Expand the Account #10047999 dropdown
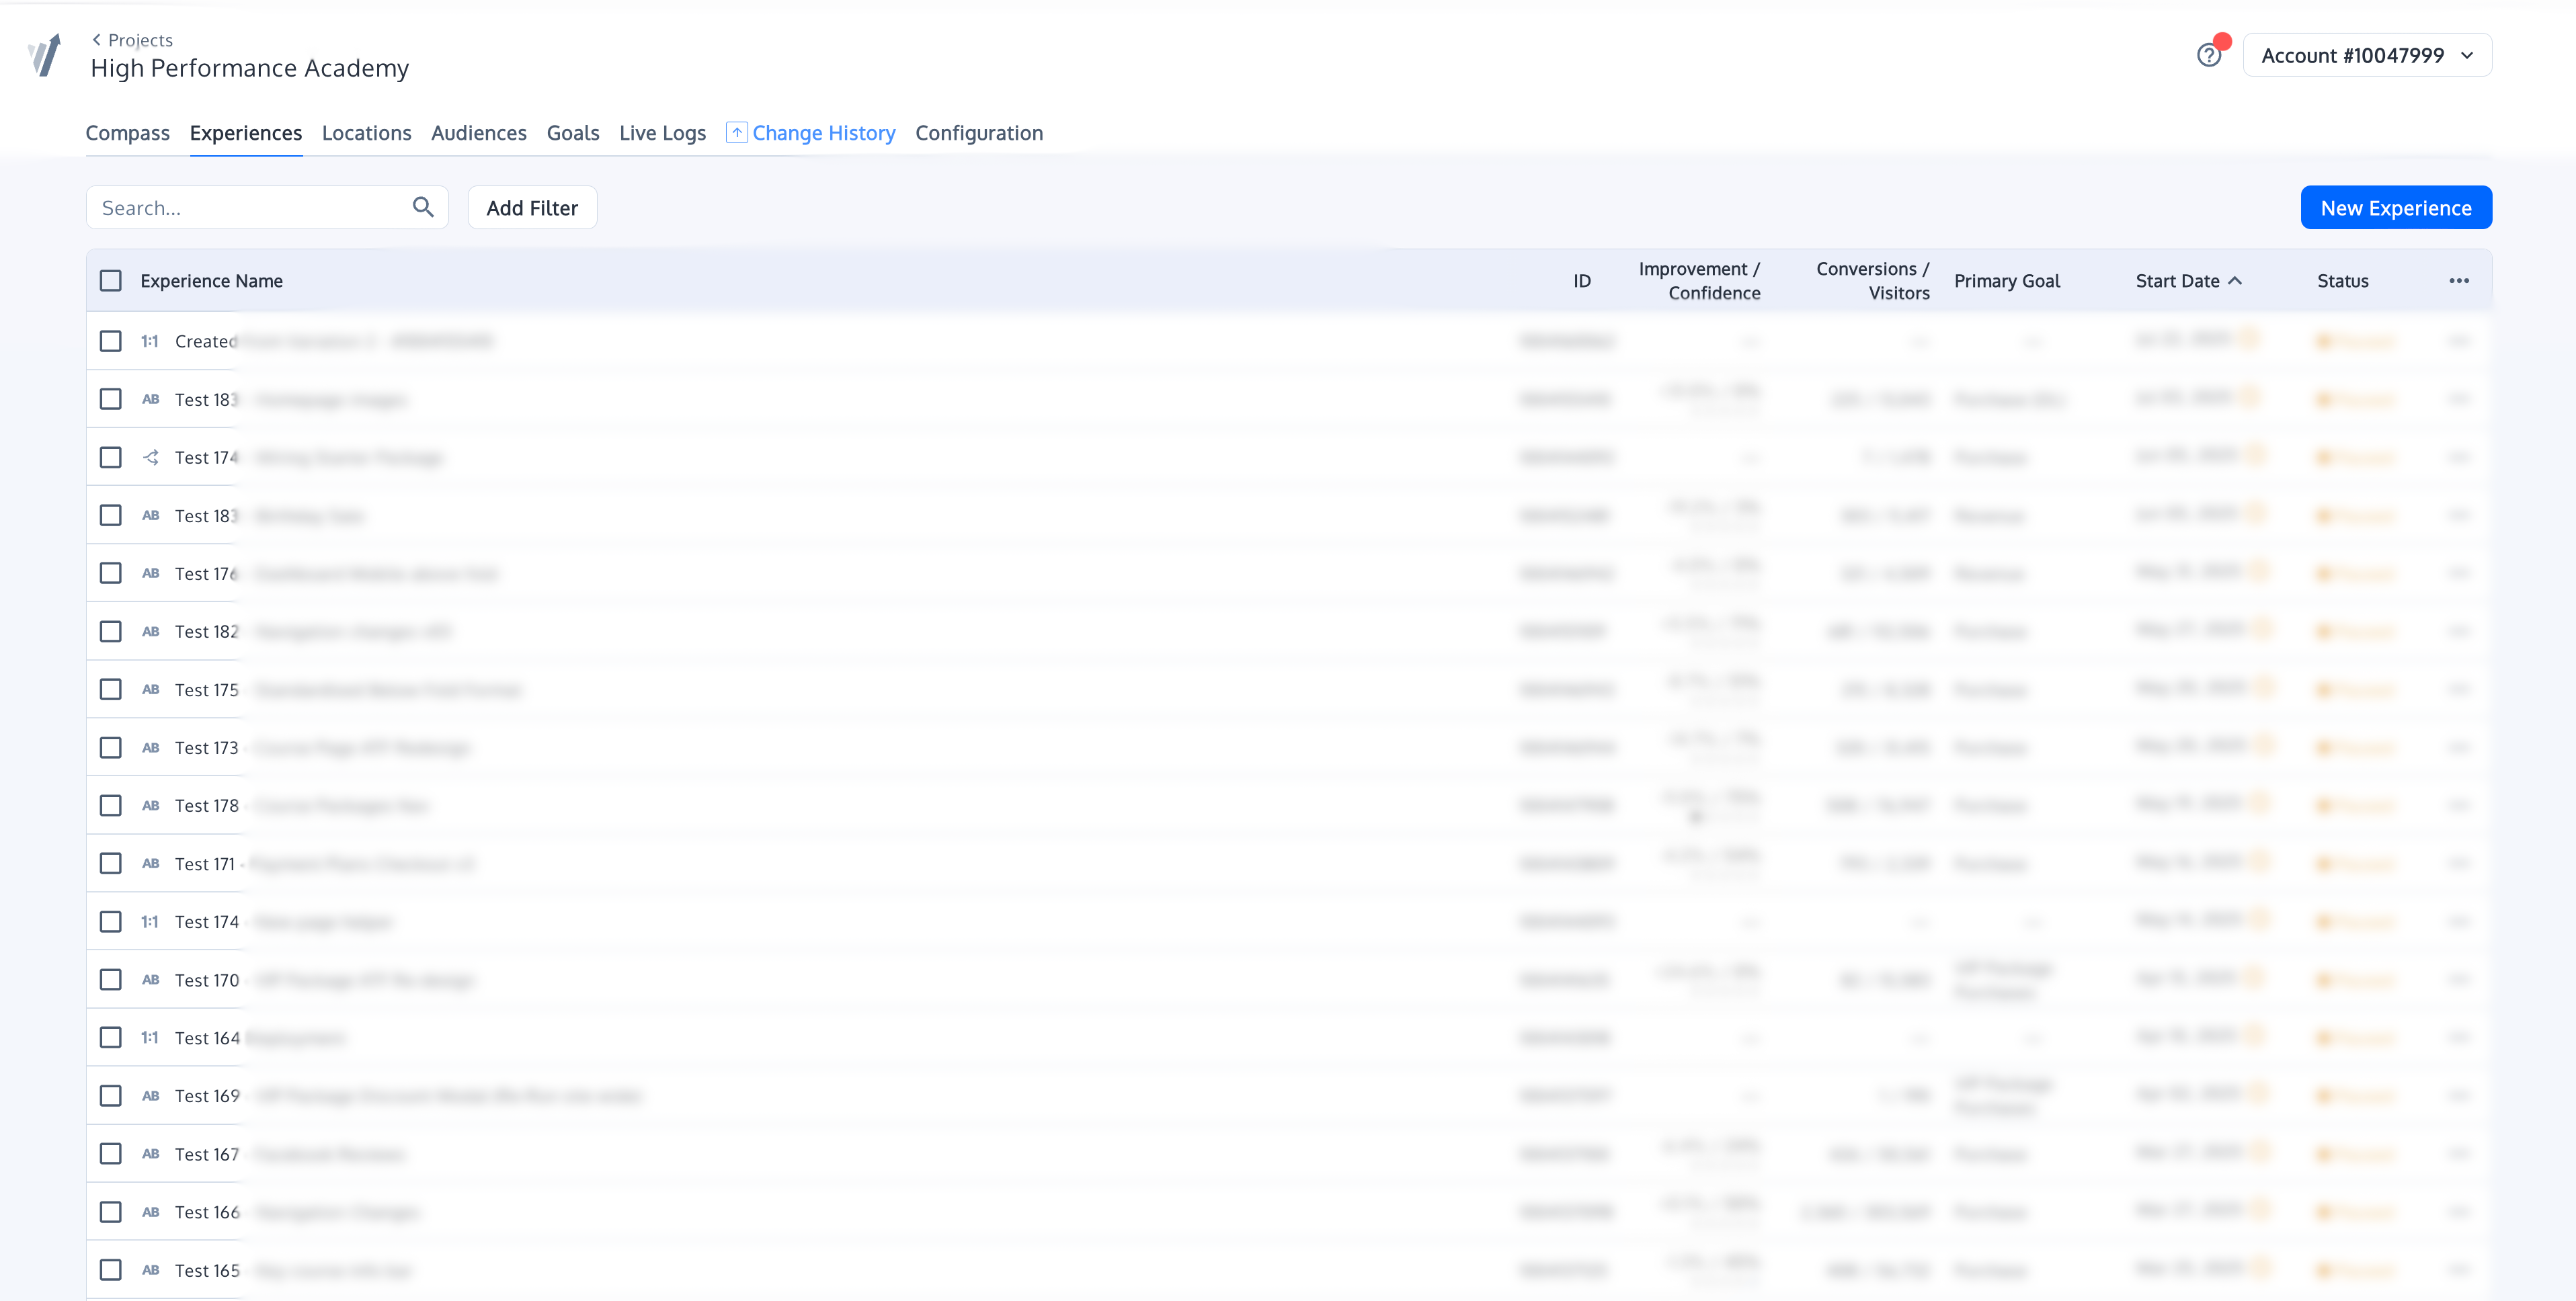Screen dimensions: 2576x1301 click(2366, 56)
